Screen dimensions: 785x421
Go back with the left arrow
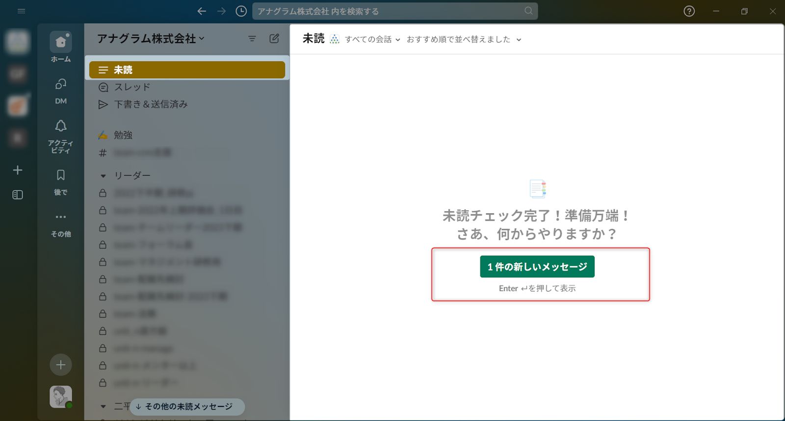click(x=202, y=11)
